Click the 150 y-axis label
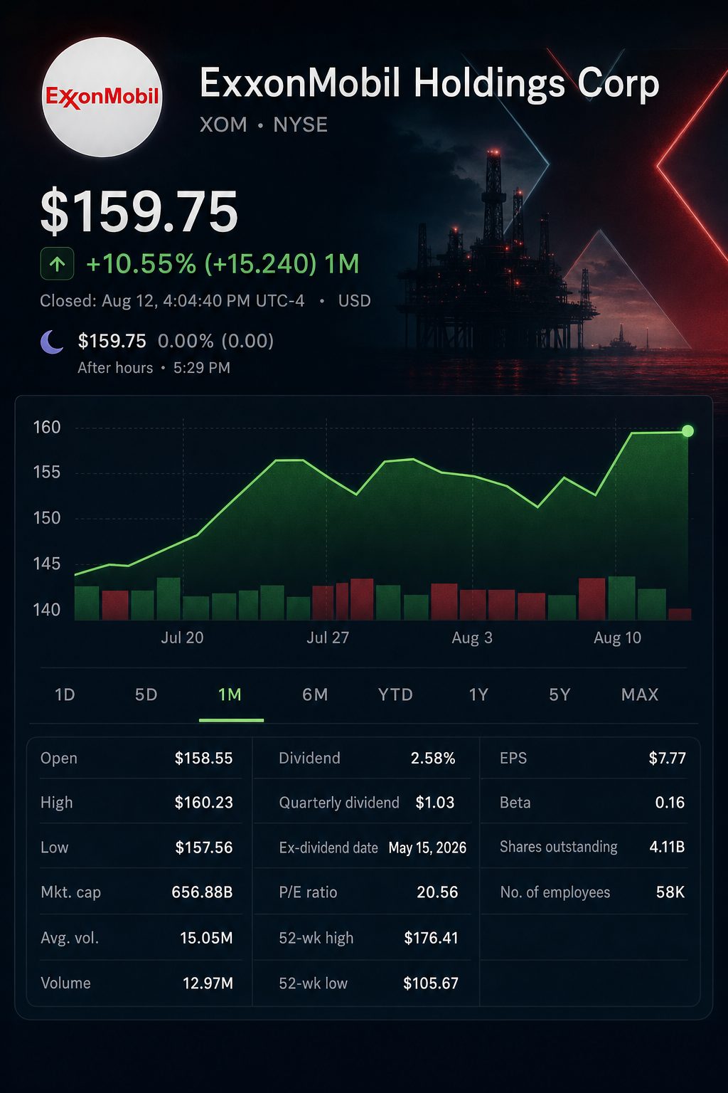Image resolution: width=728 pixels, height=1093 pixels. [47, 518]
